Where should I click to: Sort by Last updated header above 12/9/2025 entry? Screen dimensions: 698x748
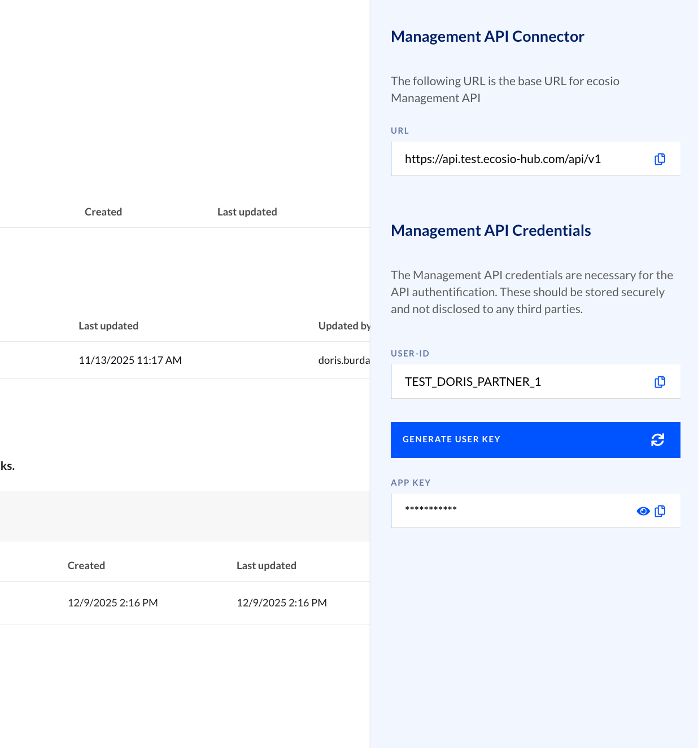tap(267, 566)
